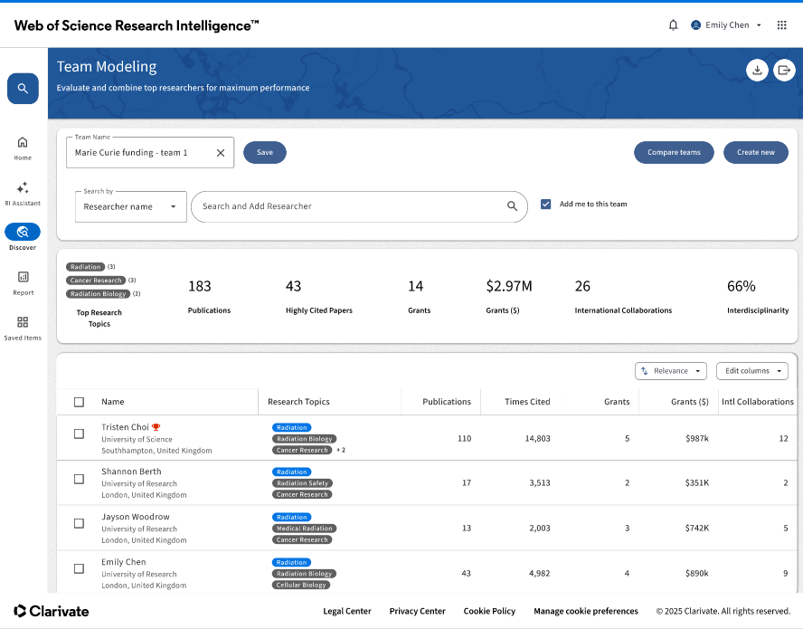Open RI Assistant from the sidebar
Image resolution: width=803 pixels, height=629 pixels.
click(23, 193)
